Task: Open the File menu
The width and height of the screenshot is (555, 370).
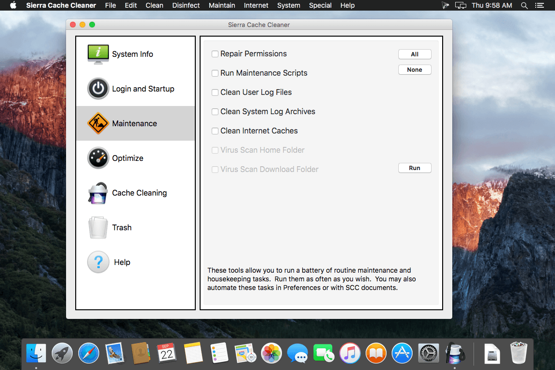Action: tap(110, 5)
